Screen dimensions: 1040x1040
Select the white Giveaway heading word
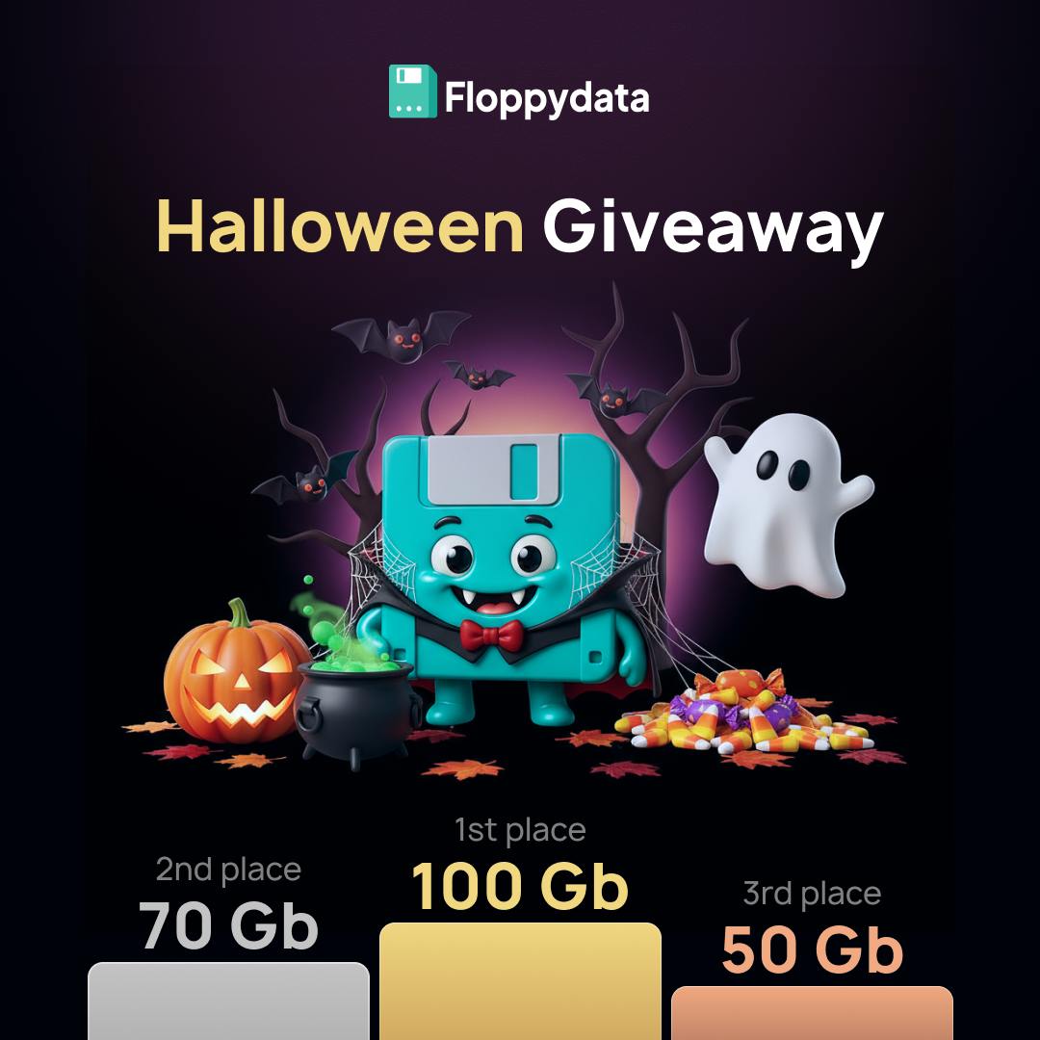click(713, 231)
